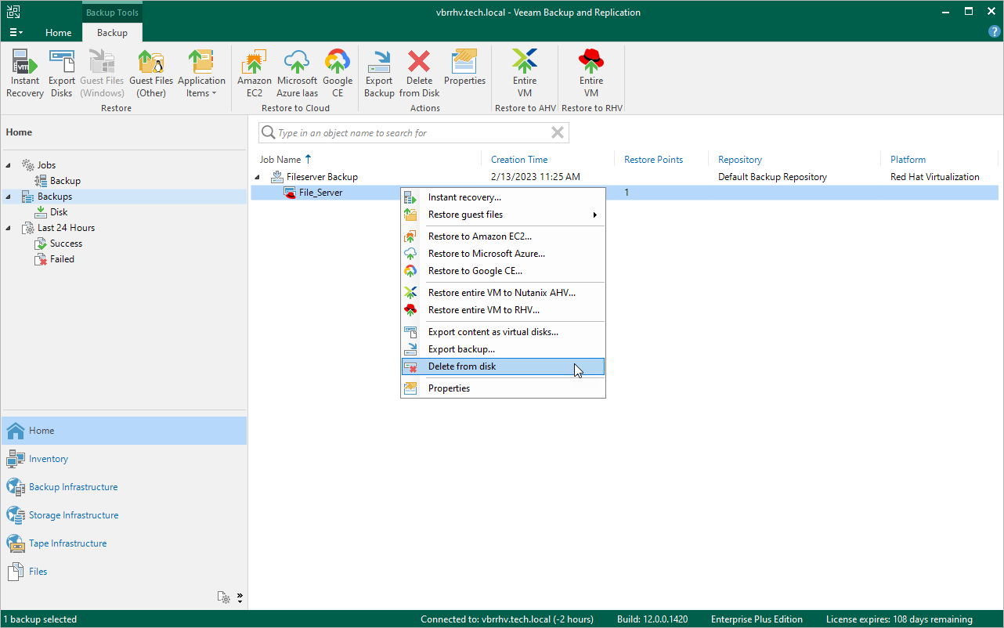Click the Veeam app icon in title bar
The width and height of the screenshot is (1004, 628).
(13, 12)
